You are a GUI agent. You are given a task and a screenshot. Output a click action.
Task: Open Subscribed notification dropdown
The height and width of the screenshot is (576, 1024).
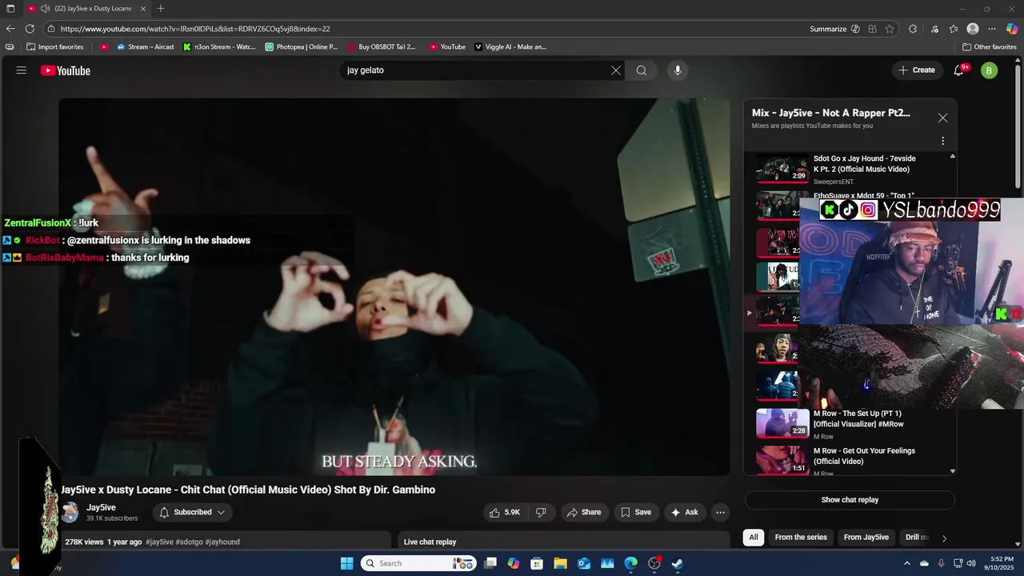(192, 512)
